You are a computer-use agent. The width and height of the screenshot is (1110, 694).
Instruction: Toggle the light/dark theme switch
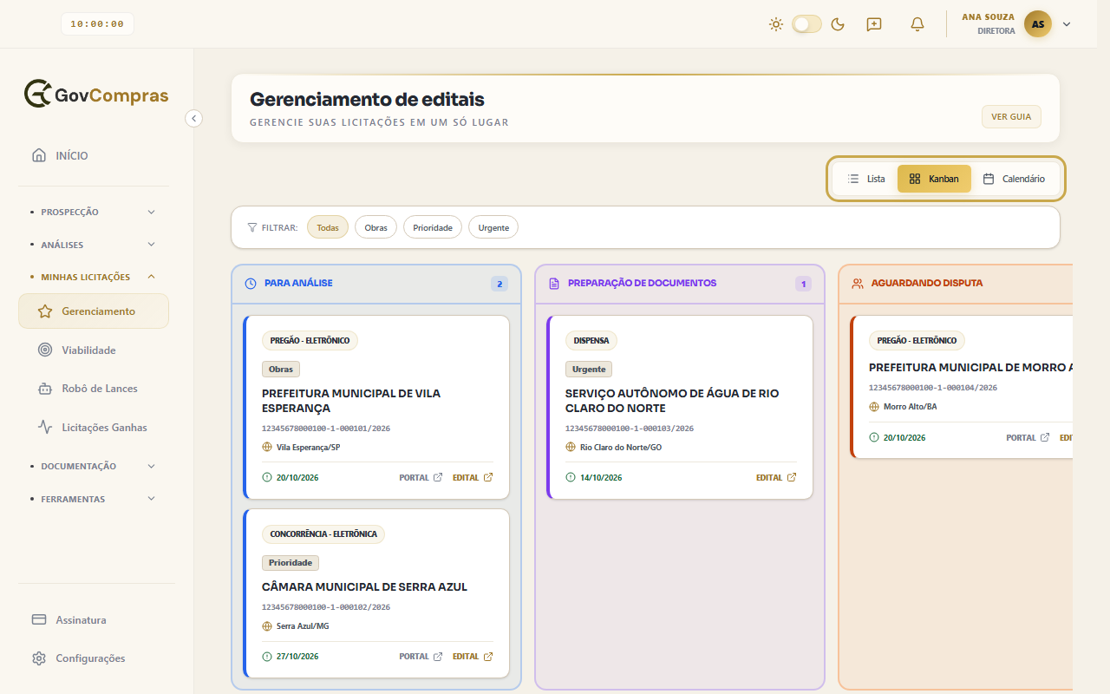tap(806, 24)
